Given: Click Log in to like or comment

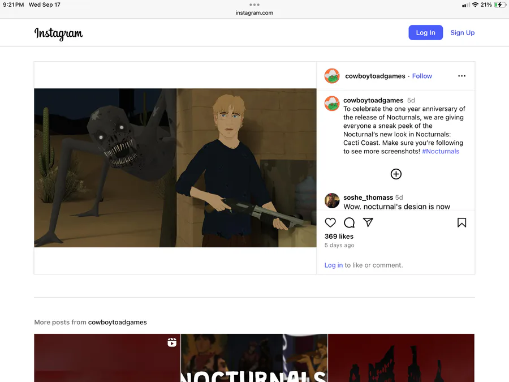Looking at the screenshot, I should click(333, 265).
